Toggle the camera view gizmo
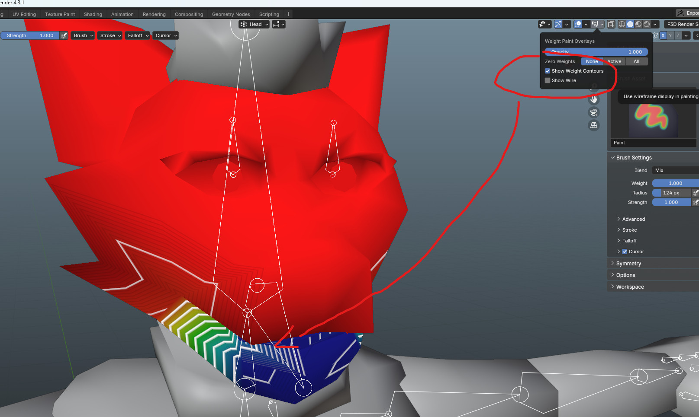The image size is (699, 417). pyautogui.click(x=594, y=112)
